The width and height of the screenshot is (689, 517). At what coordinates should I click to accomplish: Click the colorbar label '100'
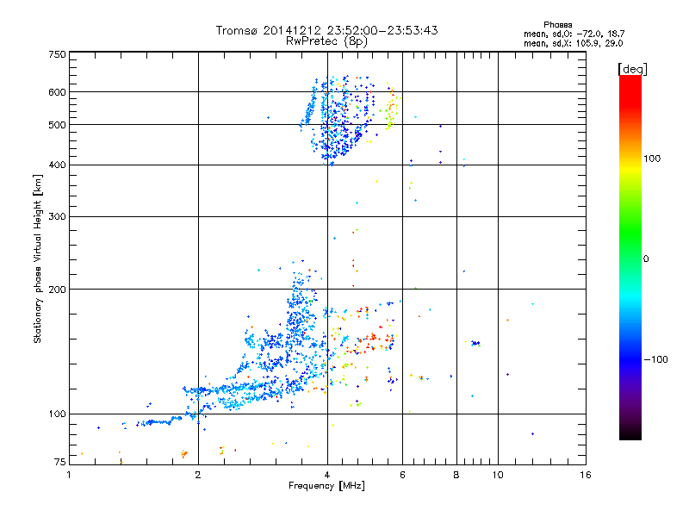652,159
